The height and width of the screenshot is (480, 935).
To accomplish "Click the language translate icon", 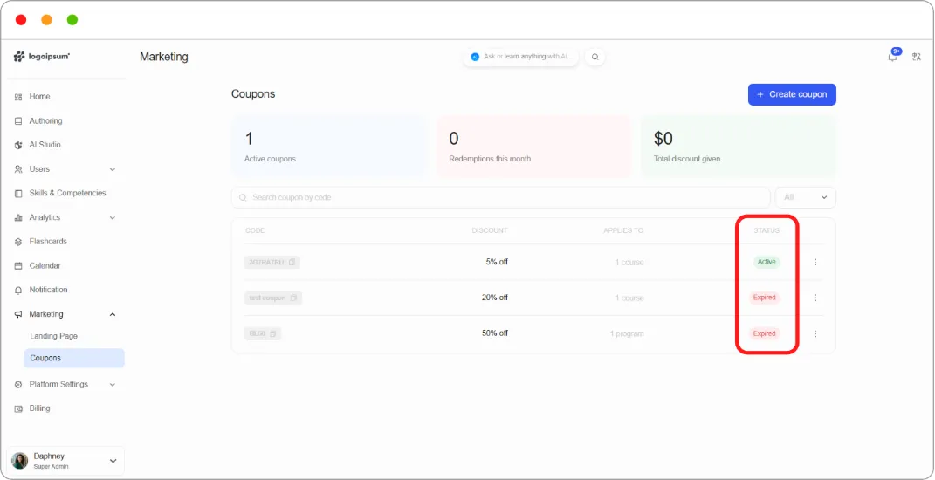I will 917,57.
